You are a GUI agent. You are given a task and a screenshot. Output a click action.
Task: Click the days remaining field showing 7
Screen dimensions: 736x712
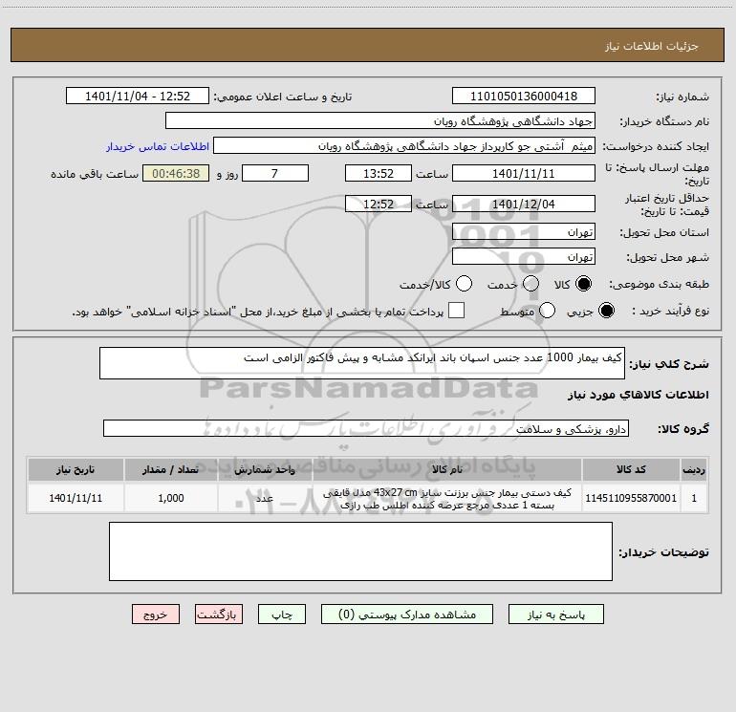[x=275, y=173]
